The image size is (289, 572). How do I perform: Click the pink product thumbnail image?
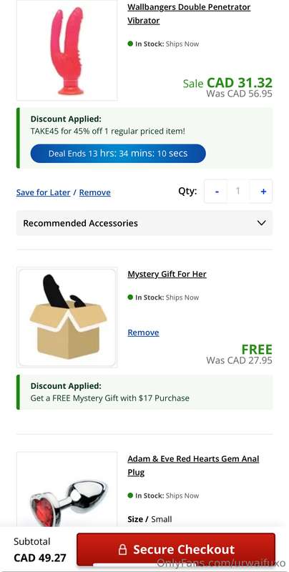[x=67, y=51]
